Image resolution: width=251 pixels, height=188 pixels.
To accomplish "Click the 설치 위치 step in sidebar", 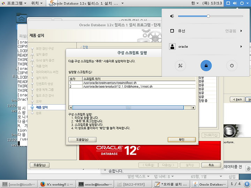I will [x=42, y=78].
